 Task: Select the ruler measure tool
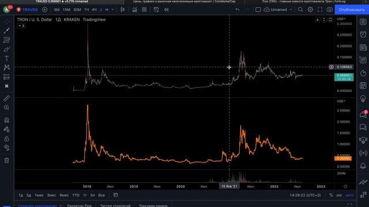[x=6, y=98]
